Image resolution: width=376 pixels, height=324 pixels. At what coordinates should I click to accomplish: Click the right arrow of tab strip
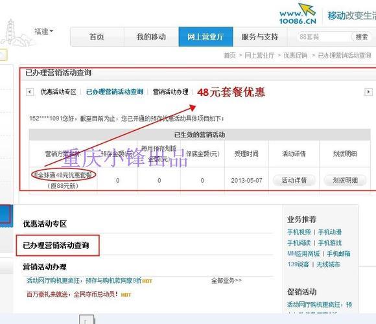369,92
